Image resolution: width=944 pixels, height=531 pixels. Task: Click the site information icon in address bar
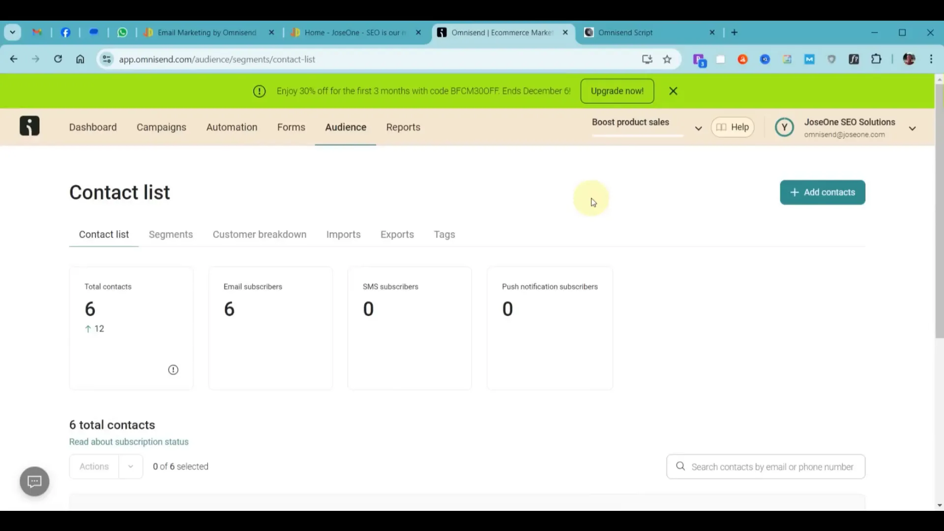(x=107, y=59)
